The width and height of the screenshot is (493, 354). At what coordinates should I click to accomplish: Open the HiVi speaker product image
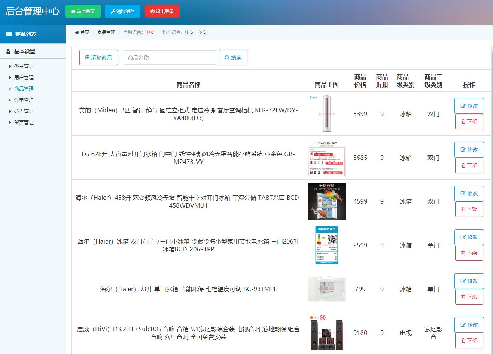click(x=327, y=333)
